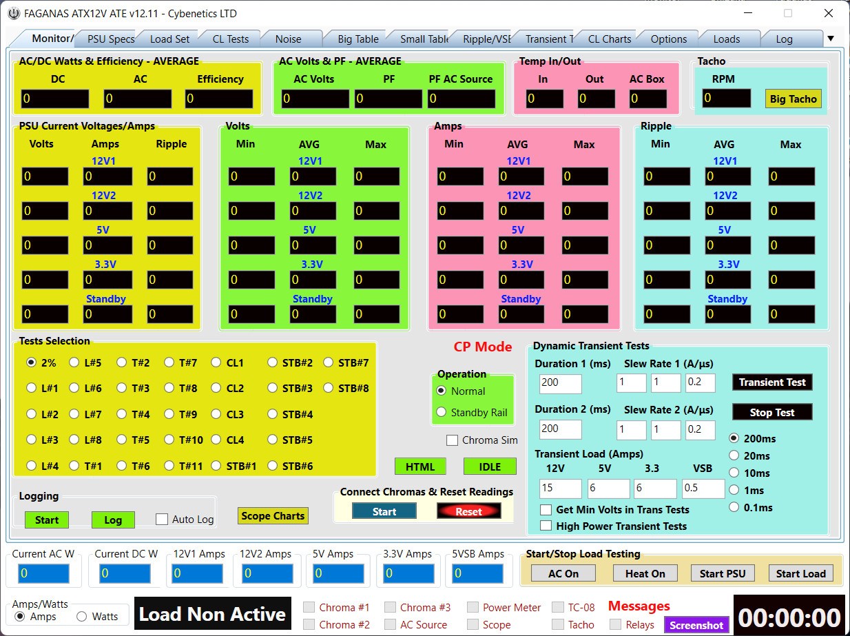Open the Log tab
The height and width of the screenshot is (636, 850).
784,39
